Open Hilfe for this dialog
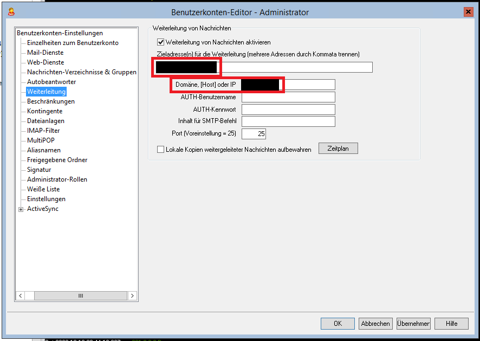This screenshot has width=480, height=341. tap(451, 324)
